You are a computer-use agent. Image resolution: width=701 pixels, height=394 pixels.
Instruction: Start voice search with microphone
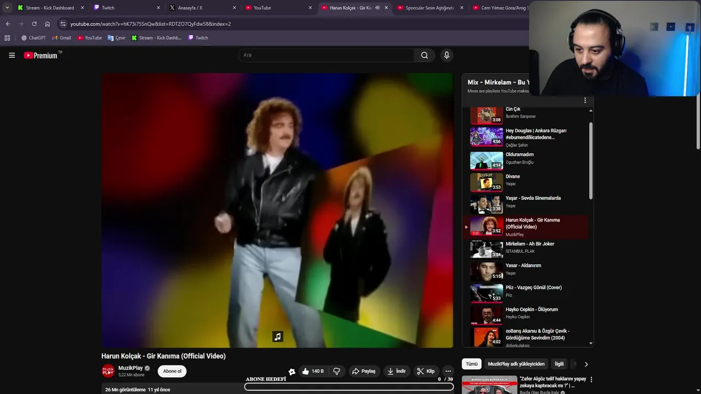click(x=446, y=55)
